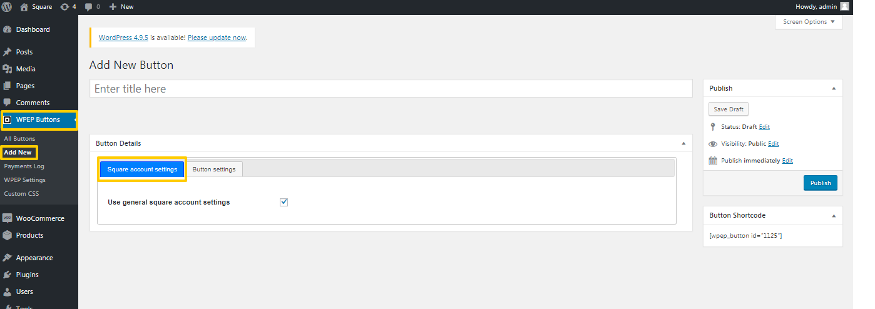Open the Plugins icon in sidebar
The width and height of the screenshot is (875, 309).
[x=8, y=275]
